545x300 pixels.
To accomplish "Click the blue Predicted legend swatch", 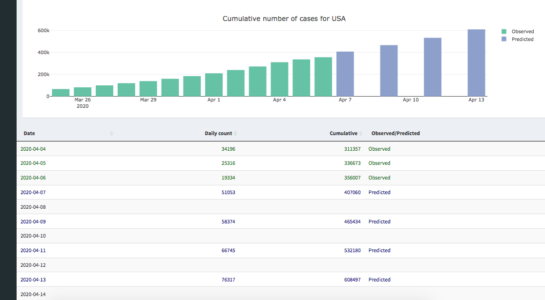I will pos(504,40).
